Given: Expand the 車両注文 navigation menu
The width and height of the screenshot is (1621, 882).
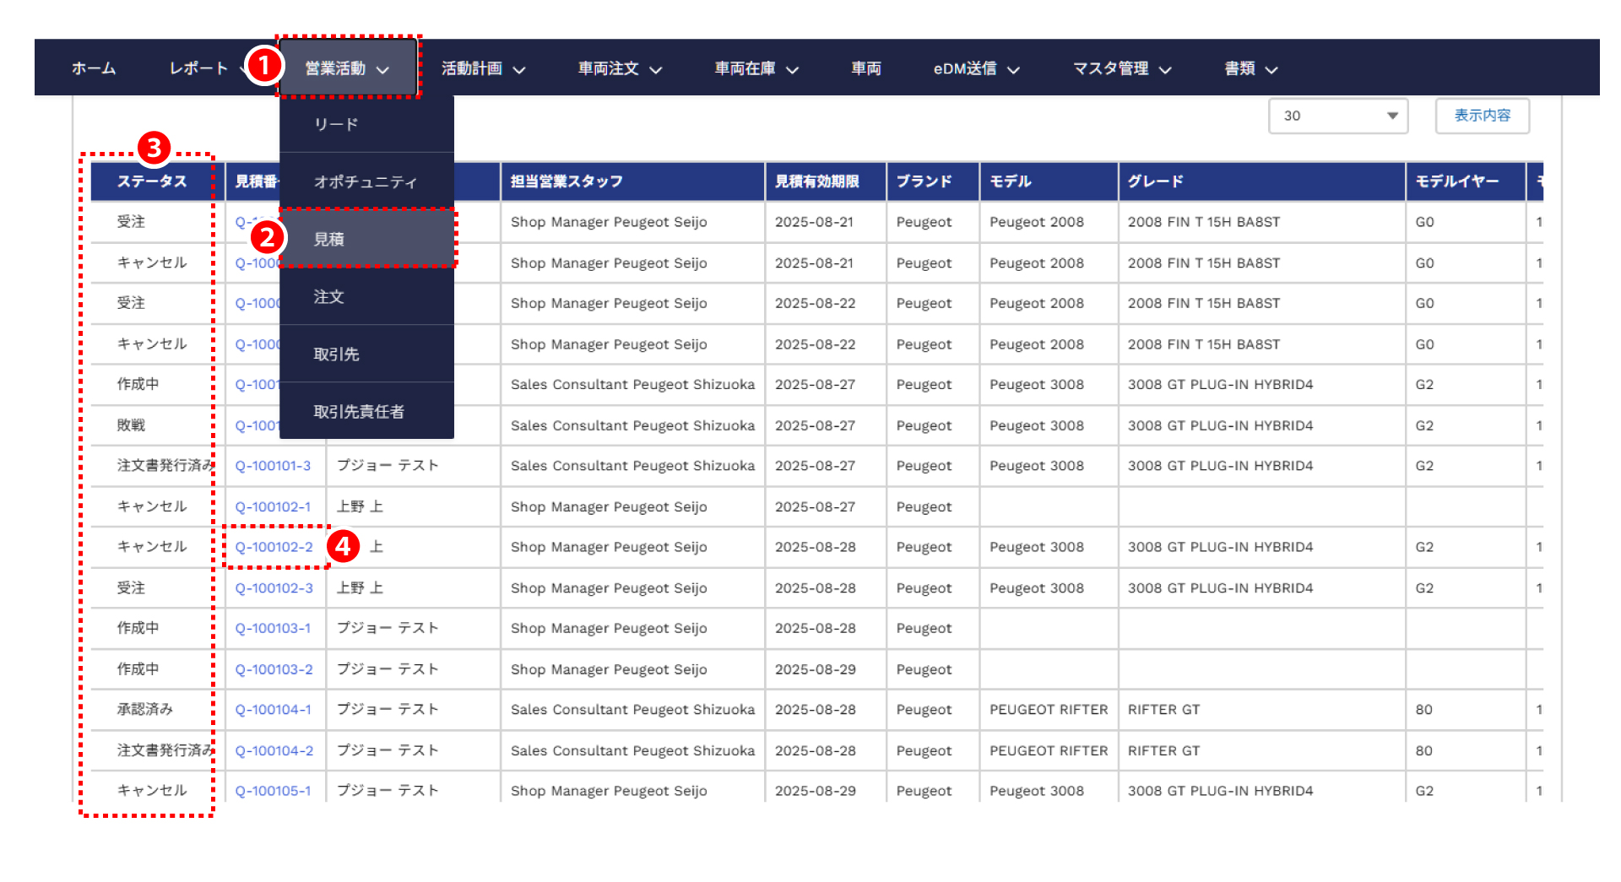Looking at the screenshot, I should tap(620, 68).
